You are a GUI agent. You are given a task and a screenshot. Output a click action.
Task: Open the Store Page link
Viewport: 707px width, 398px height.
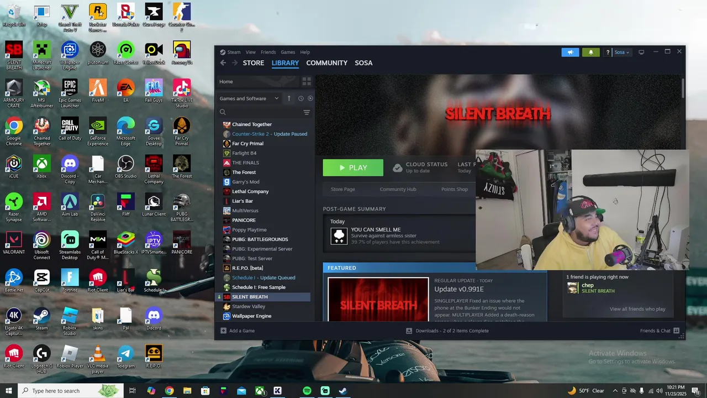point(343,189)
